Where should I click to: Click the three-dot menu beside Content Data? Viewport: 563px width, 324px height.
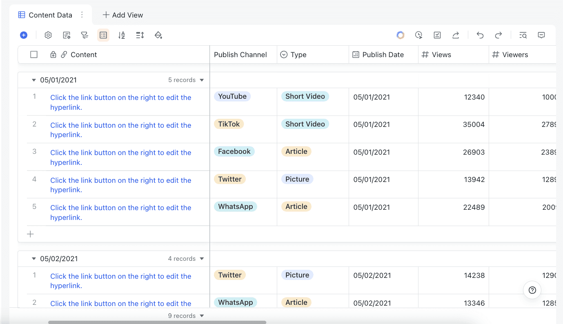click(82, 15)
